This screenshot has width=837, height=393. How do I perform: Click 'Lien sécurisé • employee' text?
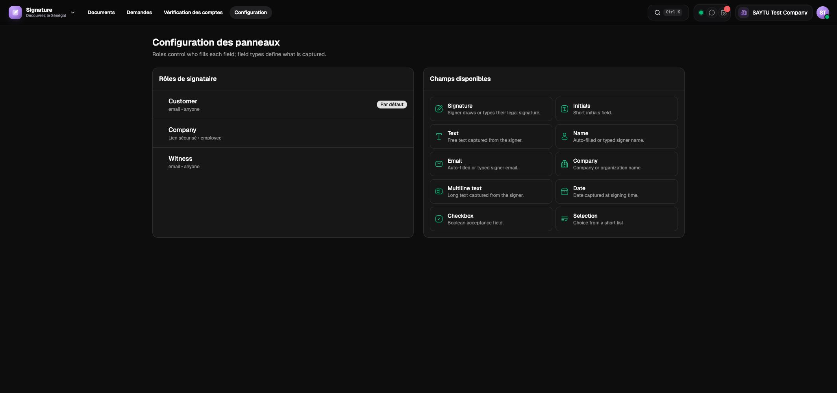[x=195, y=138]
